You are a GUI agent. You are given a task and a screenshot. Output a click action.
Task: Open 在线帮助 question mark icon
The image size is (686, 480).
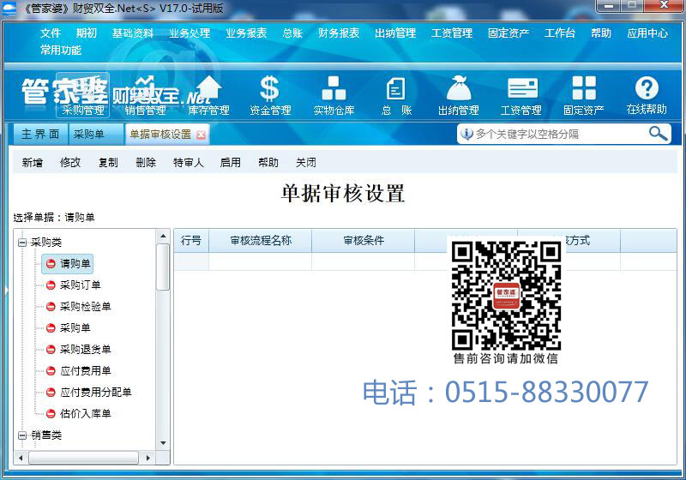(x=647, y=96)
